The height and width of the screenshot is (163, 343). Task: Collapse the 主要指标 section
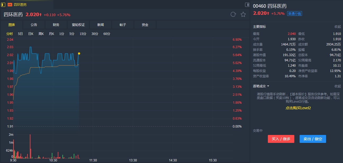point(337,27)
